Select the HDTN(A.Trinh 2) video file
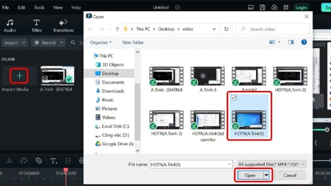This screenshot has height=186, width=331. pyautogui.click(x=290, y=79)
